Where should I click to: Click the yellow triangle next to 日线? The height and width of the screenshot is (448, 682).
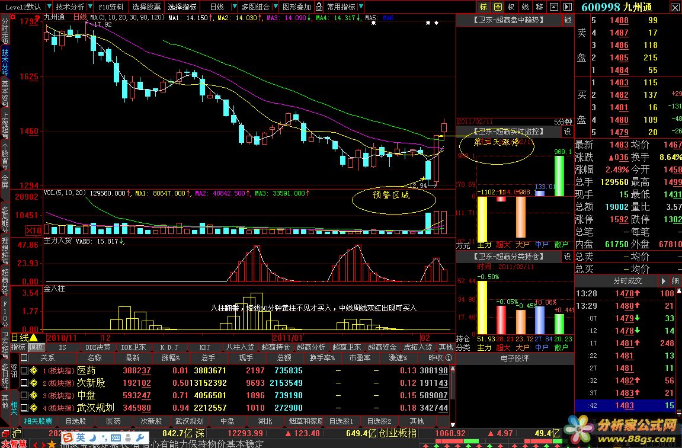[x=34, y=338]
